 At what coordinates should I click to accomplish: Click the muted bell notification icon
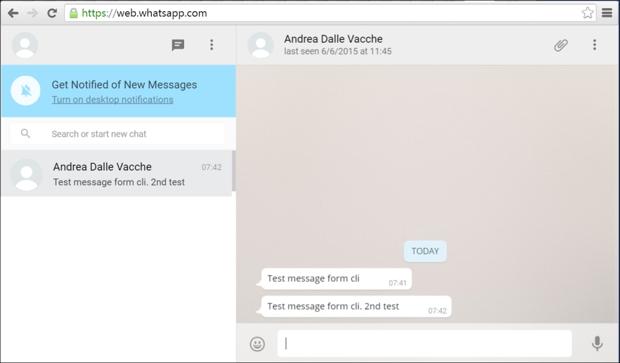click(25, 91)
